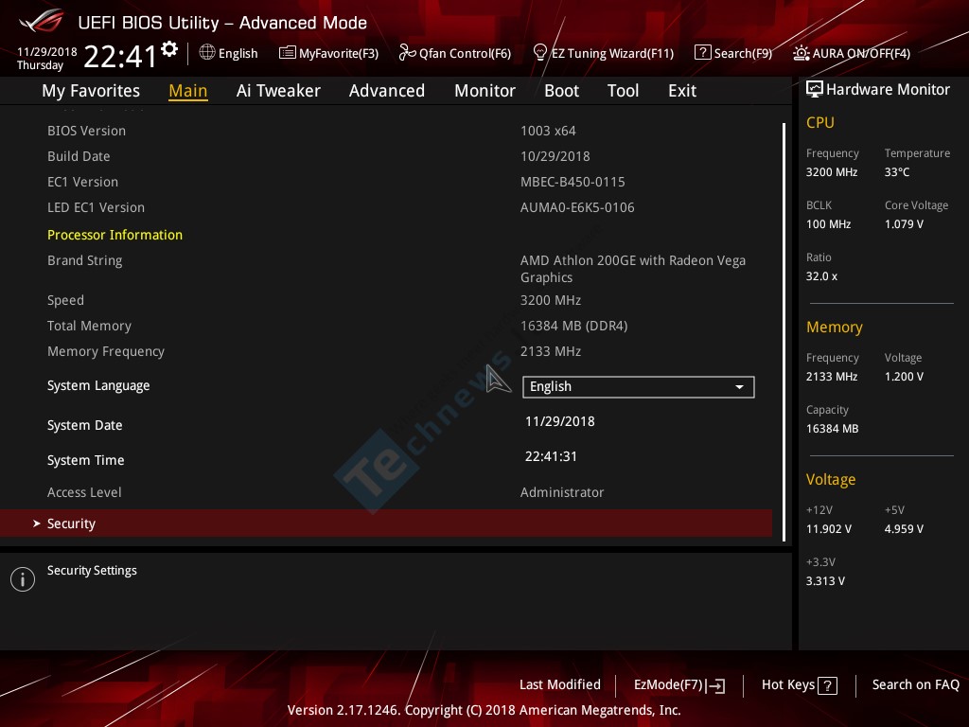Launch EZ Tuning Wizard(F11)
This screenshot has height=727, width=969.
pos(603,53)
